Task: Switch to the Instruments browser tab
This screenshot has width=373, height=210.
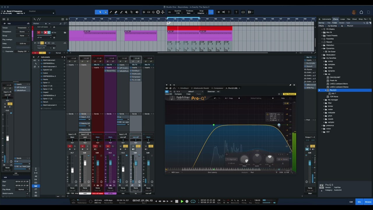Action: 327,19
